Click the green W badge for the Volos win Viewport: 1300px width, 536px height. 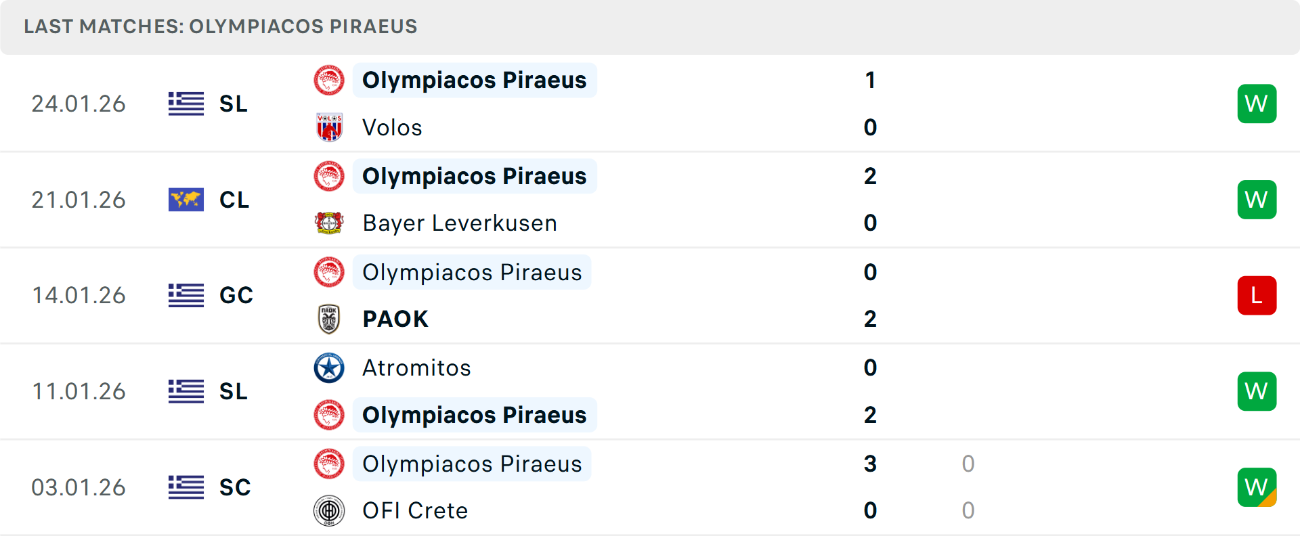click(x=1257, y=104)
